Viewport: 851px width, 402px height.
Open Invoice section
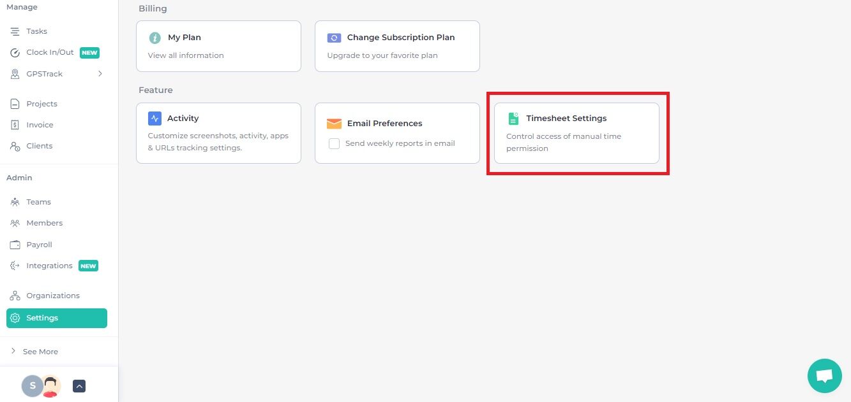[40, 125]
